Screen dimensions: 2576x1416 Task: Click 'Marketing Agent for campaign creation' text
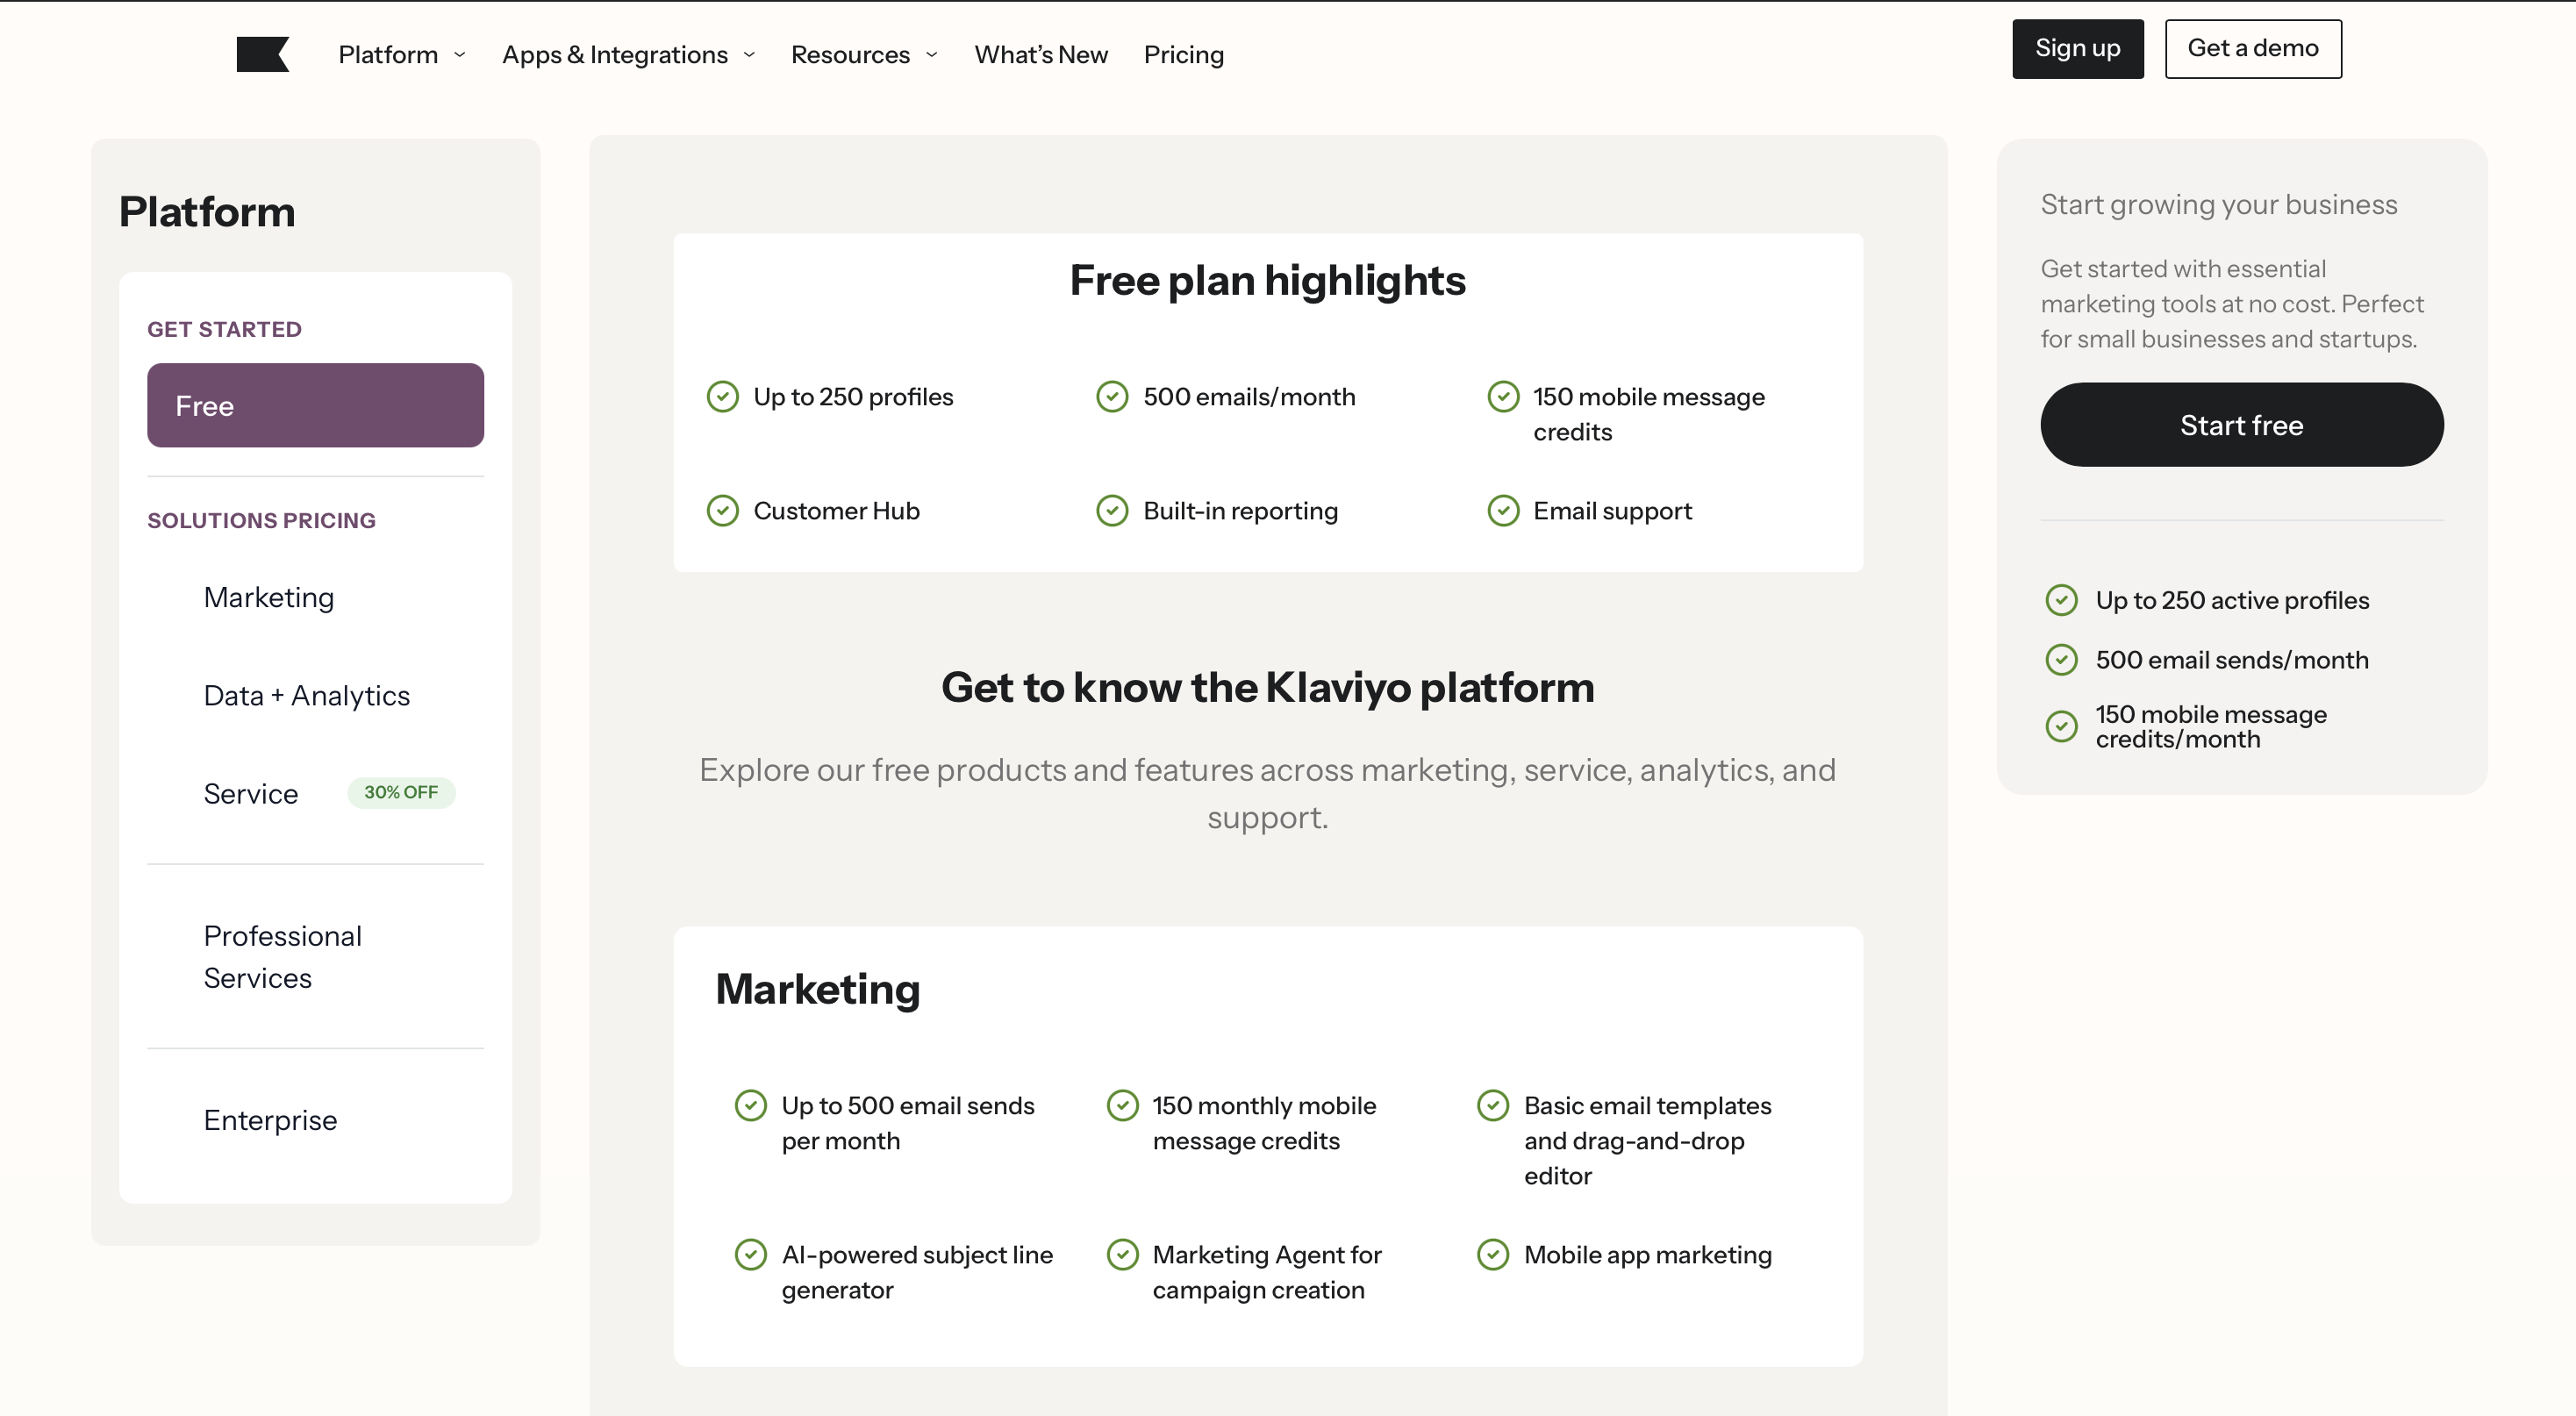(1267, 1272)
